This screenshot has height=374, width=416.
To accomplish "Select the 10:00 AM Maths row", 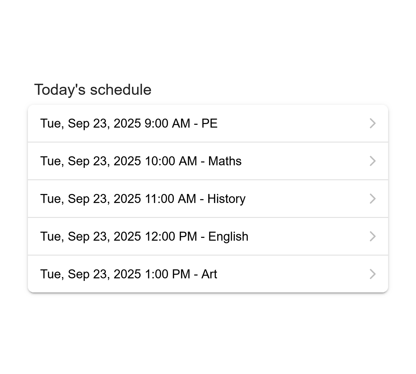I will click(194, 161).
